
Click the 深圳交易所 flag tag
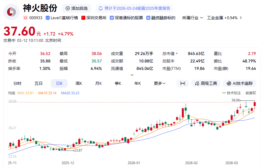pos(94,18)
